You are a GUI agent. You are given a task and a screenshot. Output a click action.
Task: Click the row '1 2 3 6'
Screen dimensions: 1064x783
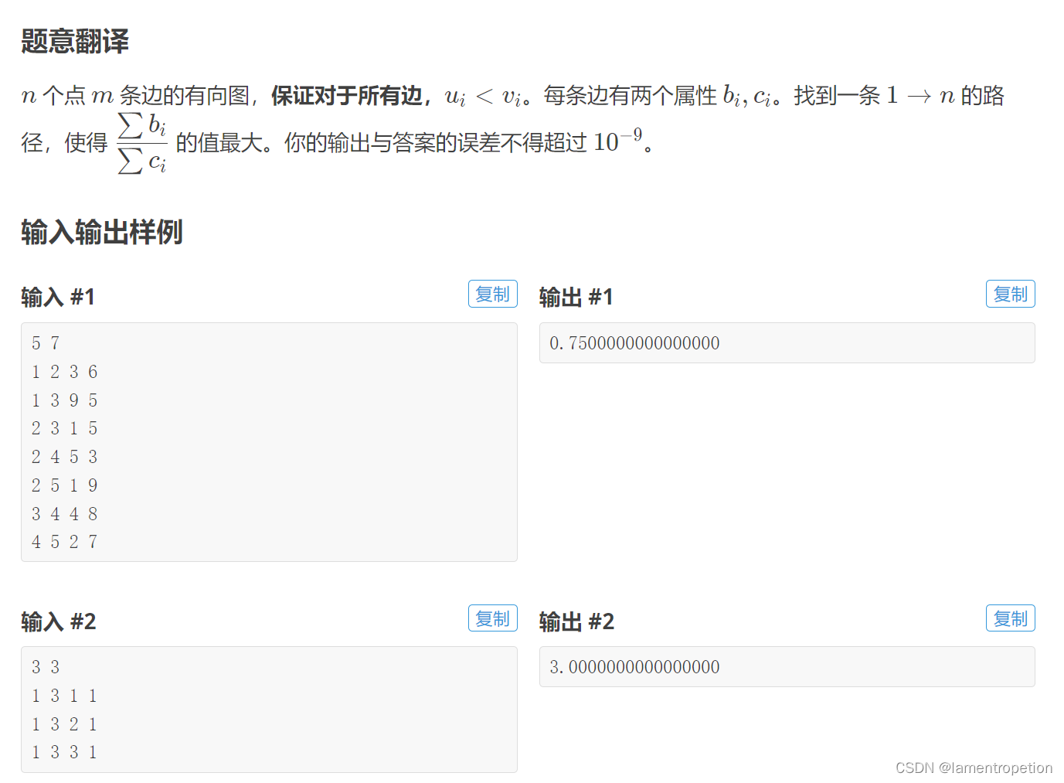[65, 372]
